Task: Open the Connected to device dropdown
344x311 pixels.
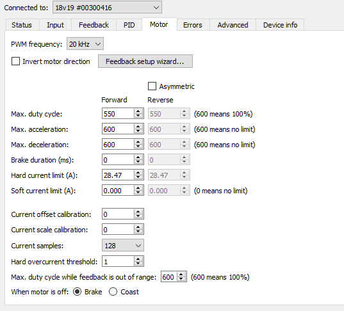Action: click(x=107, y=8)
